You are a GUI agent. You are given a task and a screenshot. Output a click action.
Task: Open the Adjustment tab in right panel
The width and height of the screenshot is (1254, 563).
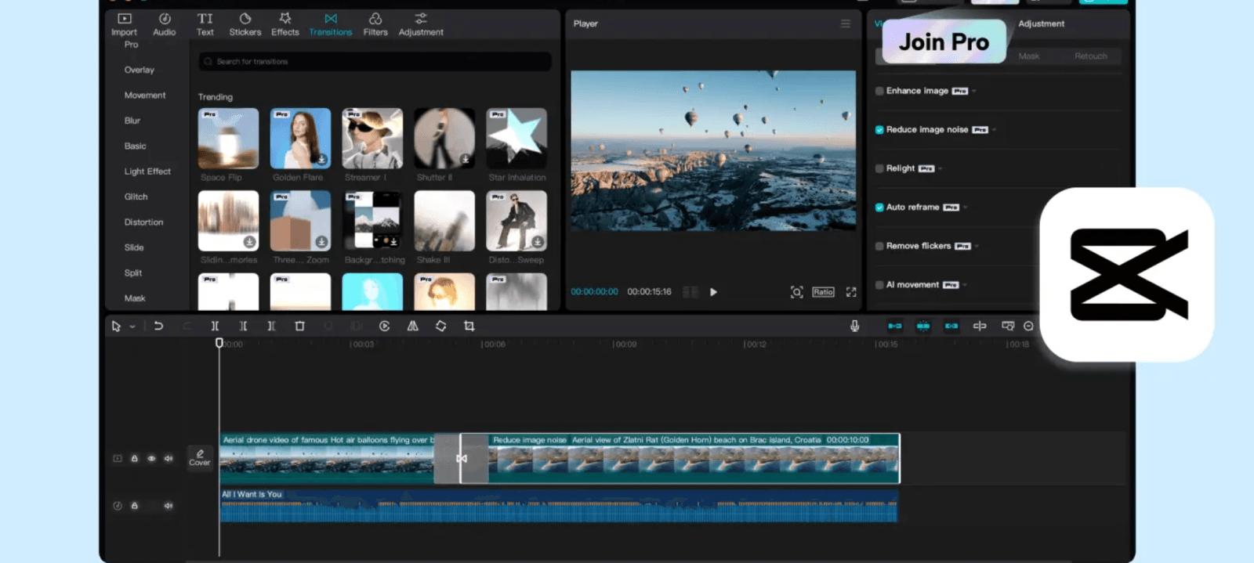tap(1041, 23)
